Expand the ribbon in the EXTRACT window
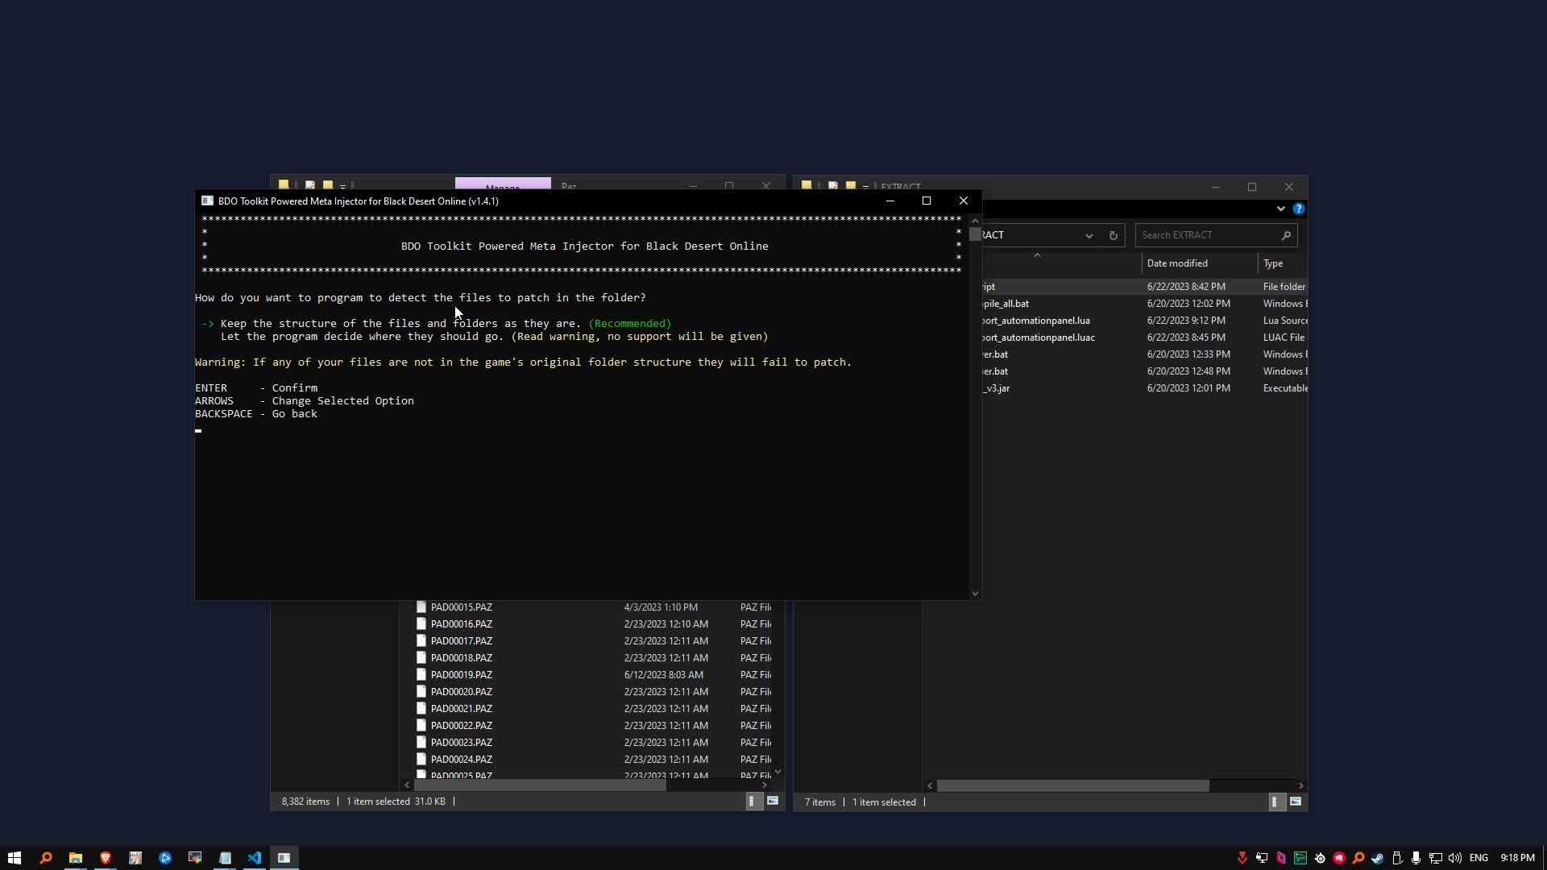The height and width of the screenshot is (870, 1547). coord(1280,209)
